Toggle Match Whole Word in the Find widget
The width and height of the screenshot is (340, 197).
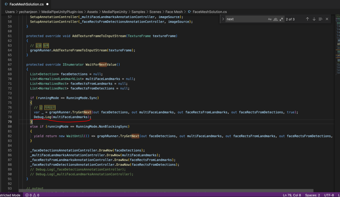[x=275, y=19]
